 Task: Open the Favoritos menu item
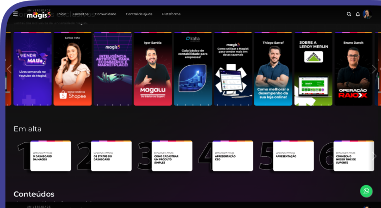coord(80,14)
